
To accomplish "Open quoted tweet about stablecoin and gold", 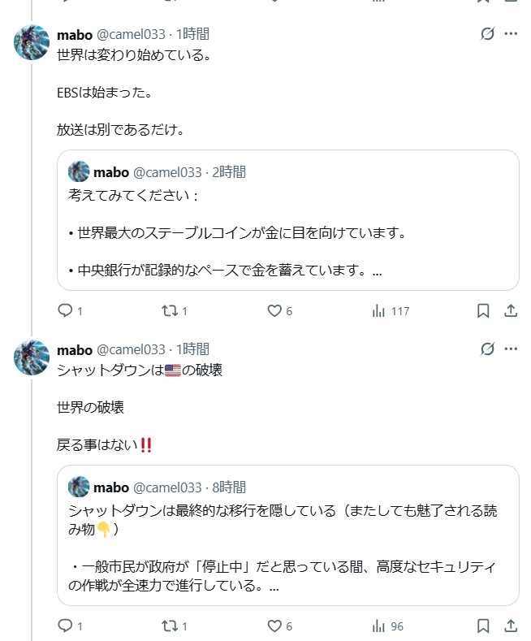I will point(287,232).
